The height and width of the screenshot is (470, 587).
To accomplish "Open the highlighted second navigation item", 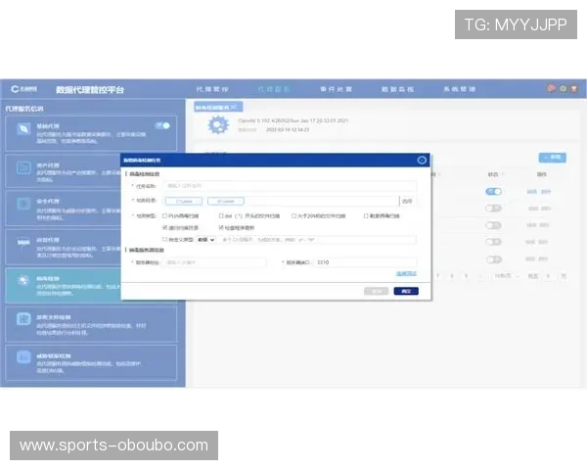I will [274, 89].
